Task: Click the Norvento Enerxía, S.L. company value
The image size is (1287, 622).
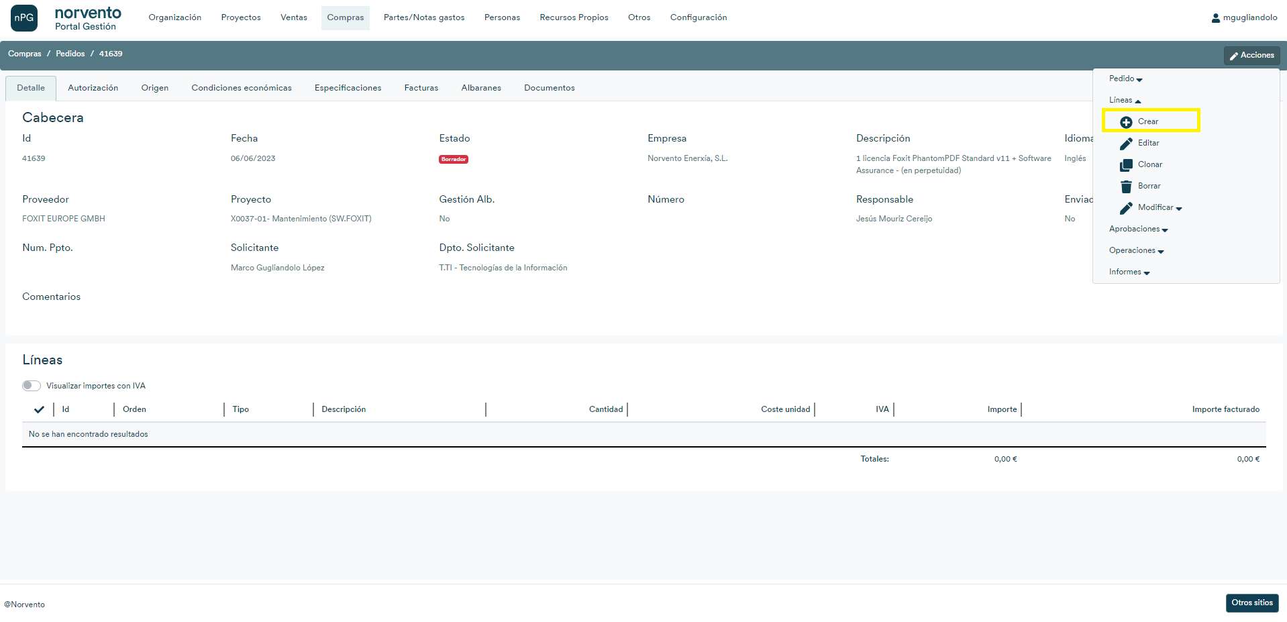Action: [687, 158]
